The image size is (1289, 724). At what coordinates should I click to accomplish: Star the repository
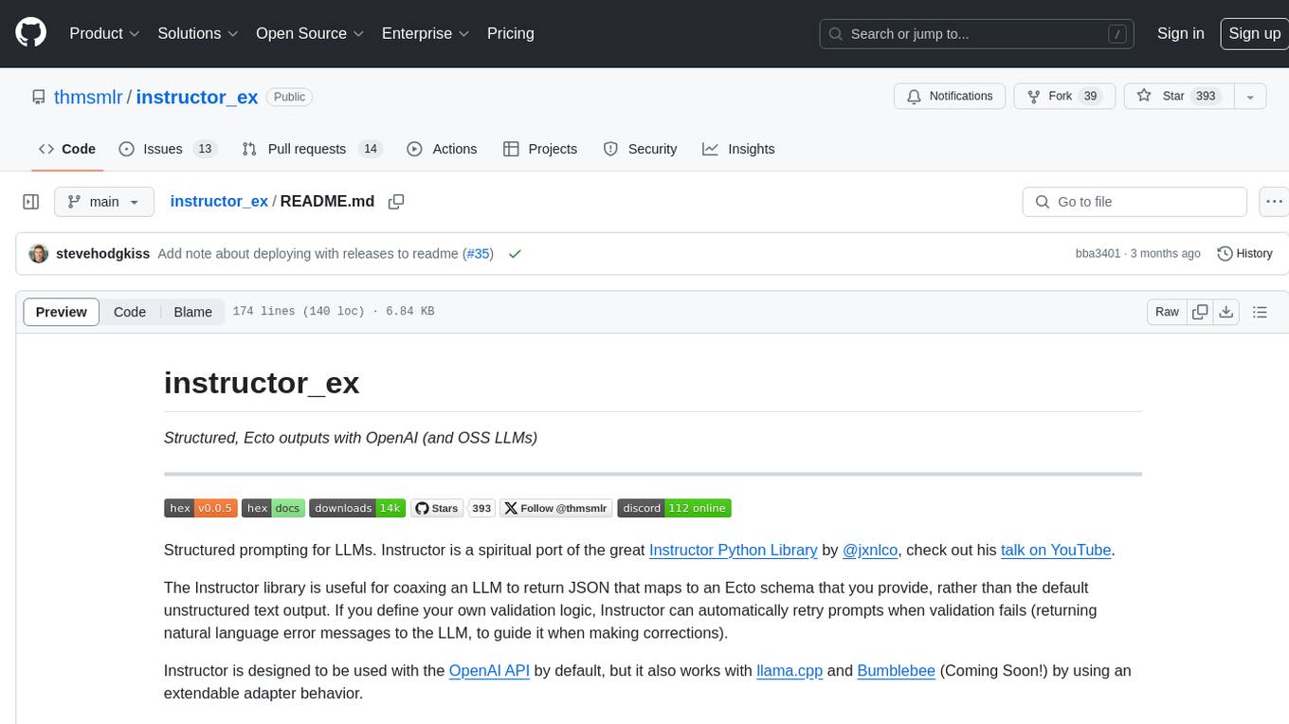click(1178, 96)
